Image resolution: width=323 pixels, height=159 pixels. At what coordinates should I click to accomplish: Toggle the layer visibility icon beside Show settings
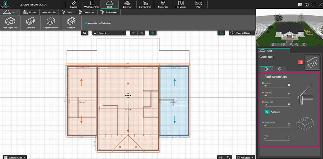tap(221, 33)
